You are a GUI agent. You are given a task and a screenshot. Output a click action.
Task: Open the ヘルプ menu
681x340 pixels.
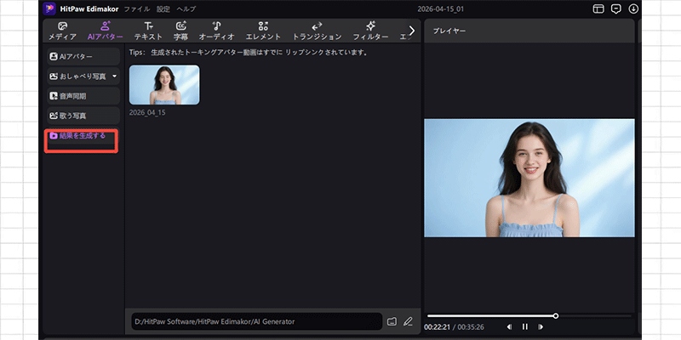186,8
